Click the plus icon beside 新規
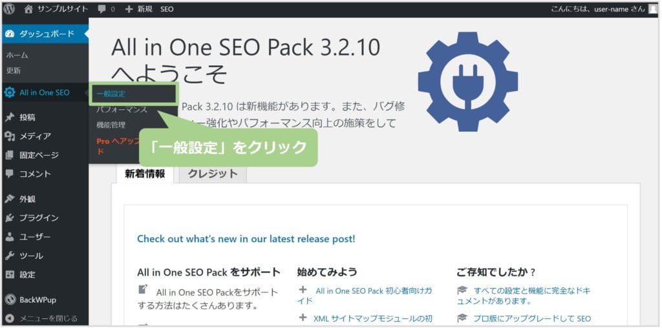 click(129, 9)
